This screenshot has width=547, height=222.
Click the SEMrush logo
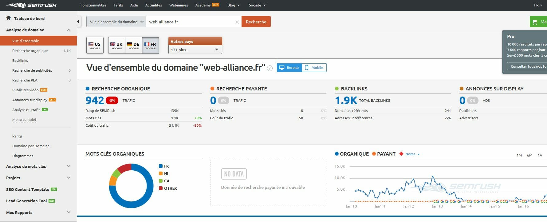point(31,5)
